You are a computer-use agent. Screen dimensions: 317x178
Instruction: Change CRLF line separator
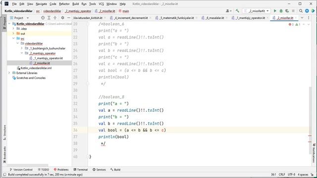point(282,175)
